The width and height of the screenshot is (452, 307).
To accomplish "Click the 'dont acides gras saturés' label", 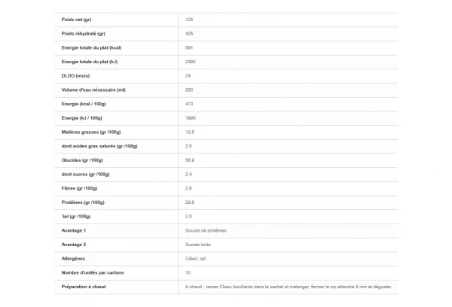I will [99, 146].
